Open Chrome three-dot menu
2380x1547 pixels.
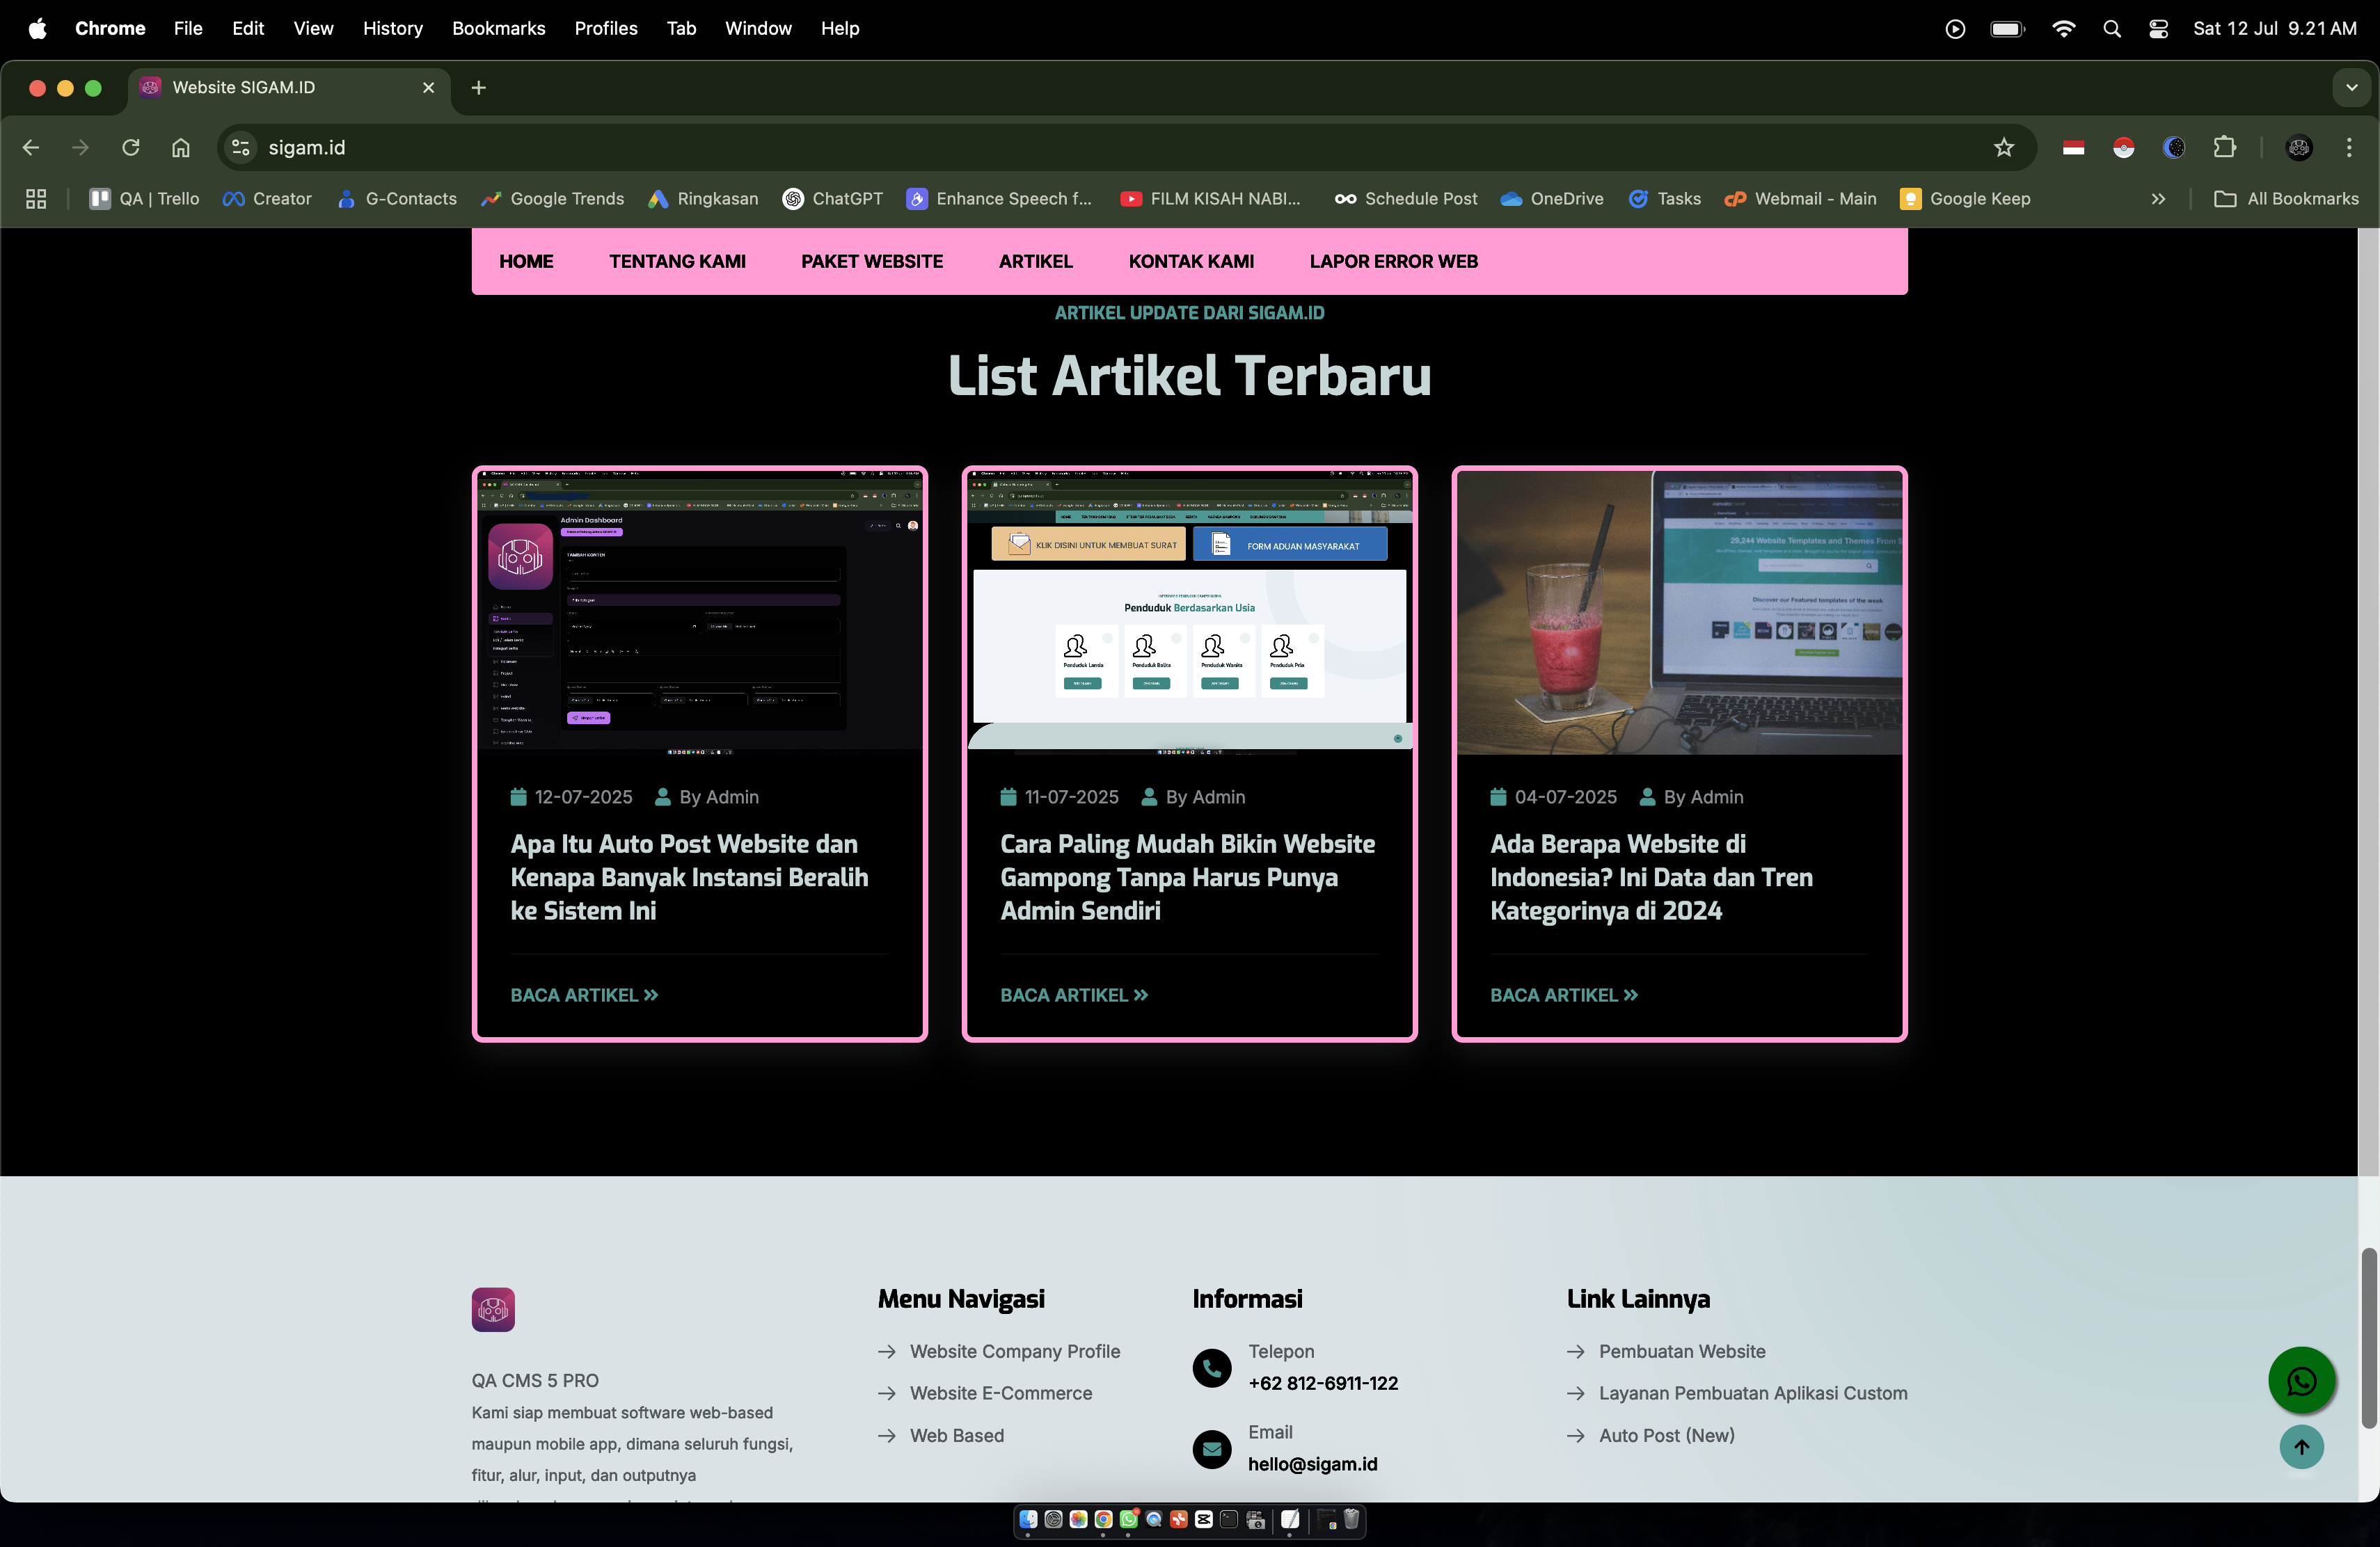pyautogui.click(x=2349, y=148)
